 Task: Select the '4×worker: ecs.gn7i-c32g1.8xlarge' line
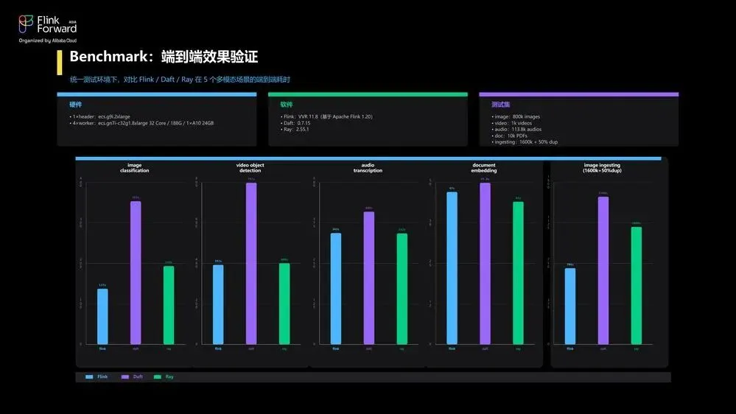tap(141, 123)
